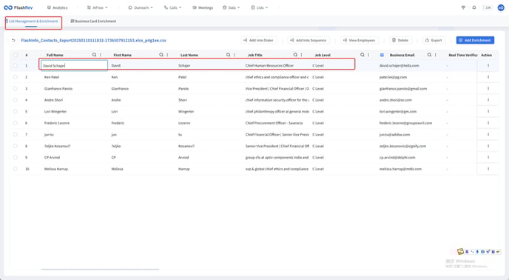Expand the Calls dropdown menu

click(172, 7)
